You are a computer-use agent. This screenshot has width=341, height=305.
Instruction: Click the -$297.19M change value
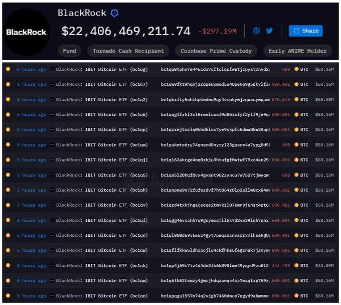[x=217, y=31]
